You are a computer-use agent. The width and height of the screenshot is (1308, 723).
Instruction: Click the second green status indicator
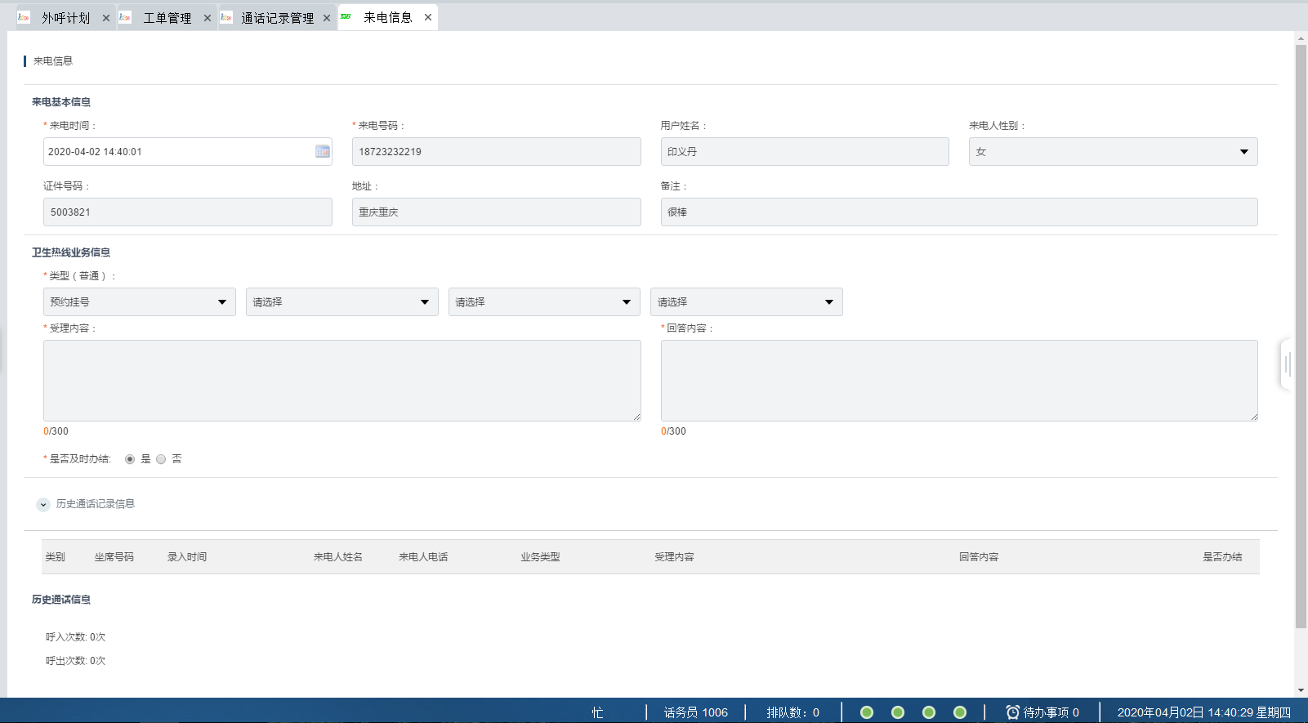[x=898, y=712]
